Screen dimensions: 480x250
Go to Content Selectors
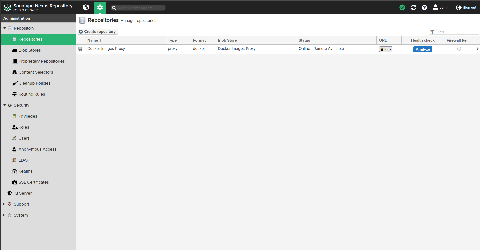pos(38,72)
